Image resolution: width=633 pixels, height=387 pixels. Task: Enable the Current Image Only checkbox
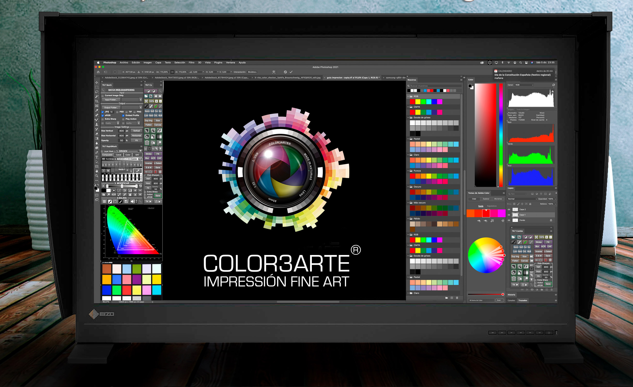pos(103,96)
